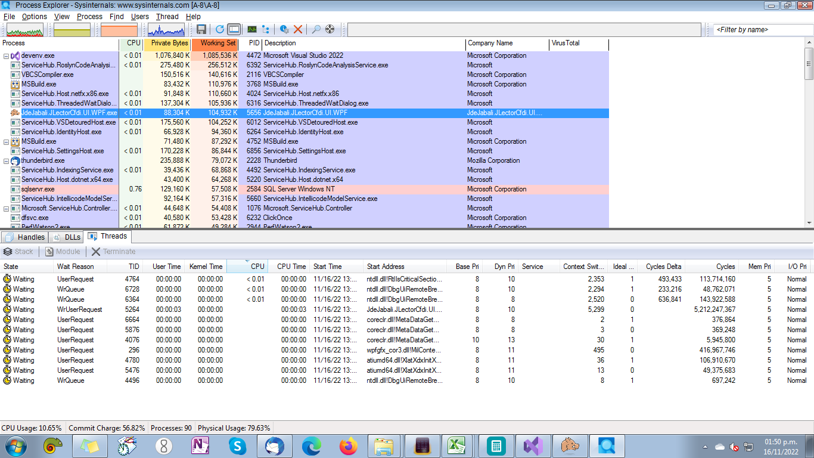Unmute the system volume in the tray

click(x=733, y=448)
